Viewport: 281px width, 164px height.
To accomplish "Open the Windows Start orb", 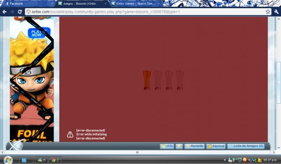I will [8, 160].
